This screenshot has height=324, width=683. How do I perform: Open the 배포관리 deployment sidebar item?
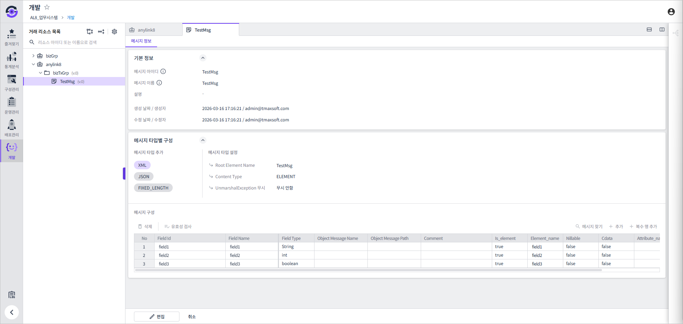[x=12, y=128]
